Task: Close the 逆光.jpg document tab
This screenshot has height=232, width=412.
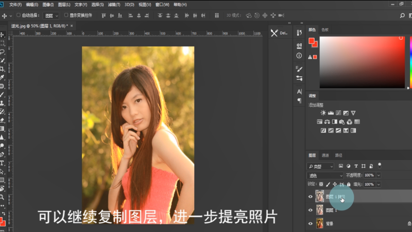Action: pos(72,26)
